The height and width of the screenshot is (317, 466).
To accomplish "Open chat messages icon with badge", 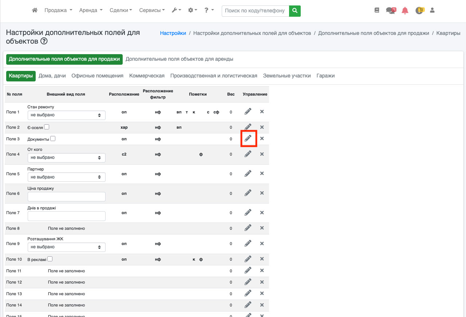I will 390,11.
